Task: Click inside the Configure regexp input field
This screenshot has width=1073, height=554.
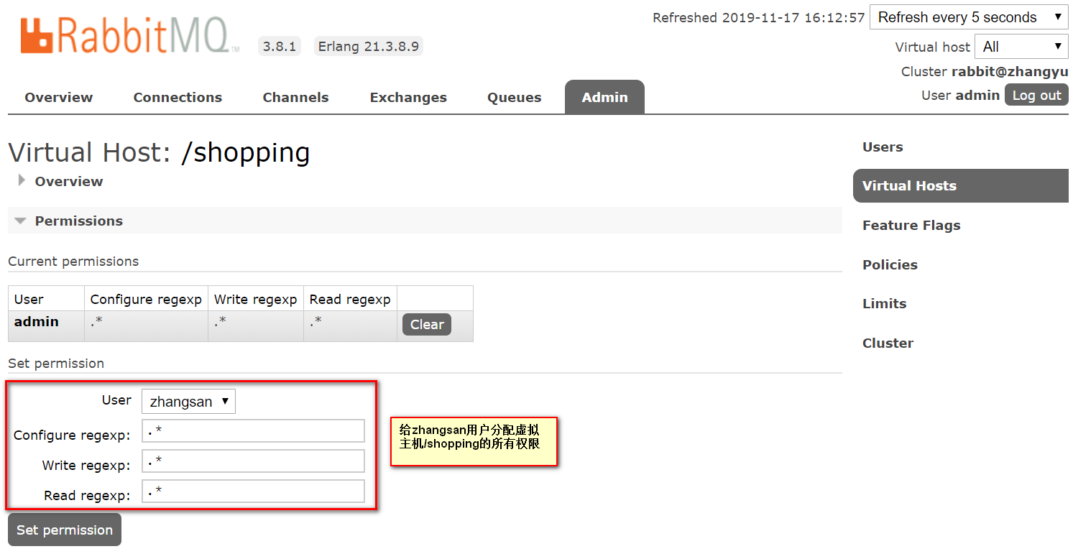Action: tap(253, 430)
